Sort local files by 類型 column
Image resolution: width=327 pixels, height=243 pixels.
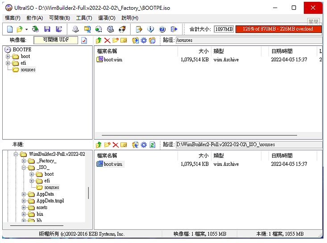[x=236, y=156]
